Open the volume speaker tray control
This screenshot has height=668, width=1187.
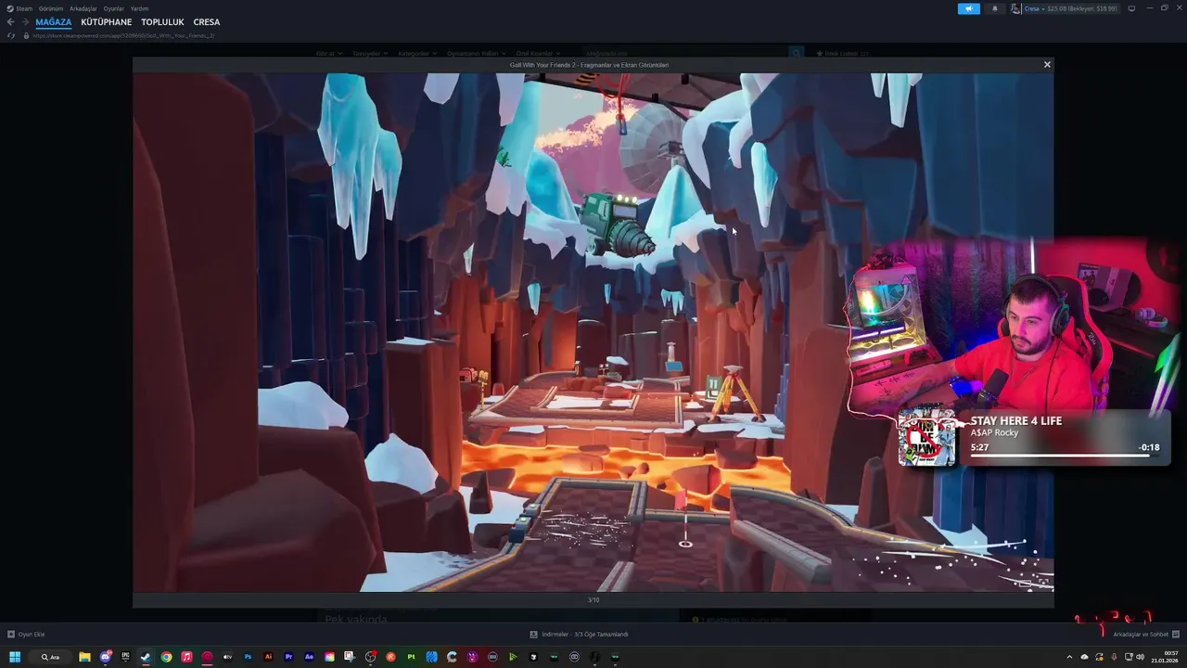click(1140, 657)
